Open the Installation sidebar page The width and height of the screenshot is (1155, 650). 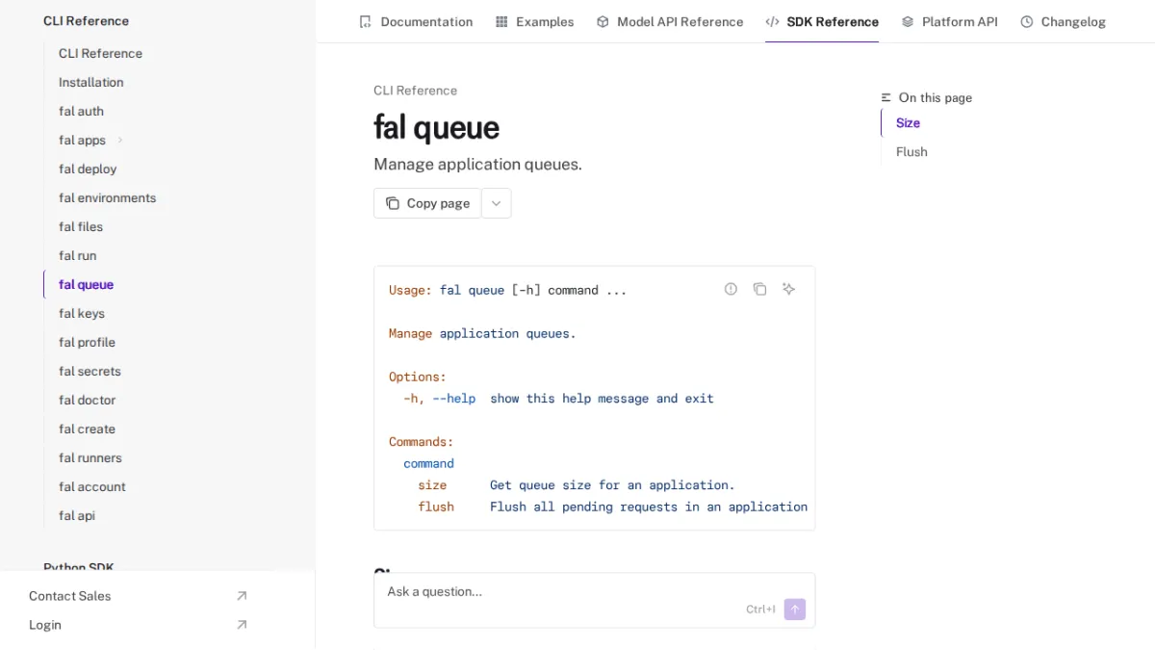(90, 82)
